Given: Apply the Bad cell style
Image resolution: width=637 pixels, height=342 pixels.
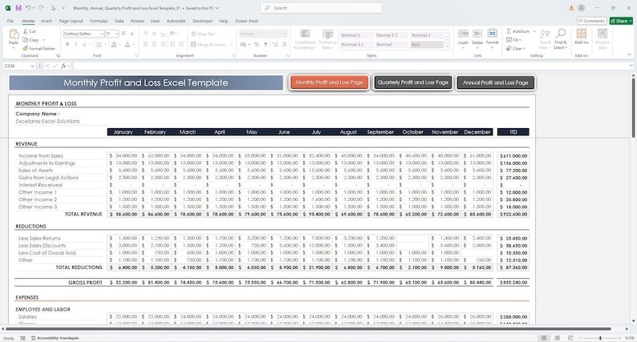Looking at the screenshot, I should pyautogui.click(x=427, y=44).
